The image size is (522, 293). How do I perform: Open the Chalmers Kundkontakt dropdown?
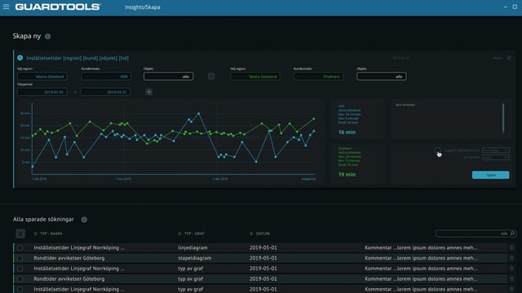tap(319, 77)
